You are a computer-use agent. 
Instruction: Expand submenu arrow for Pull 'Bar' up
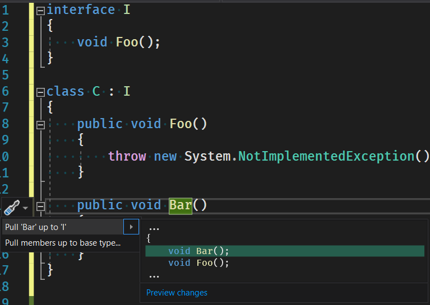(x=131, y=227)
